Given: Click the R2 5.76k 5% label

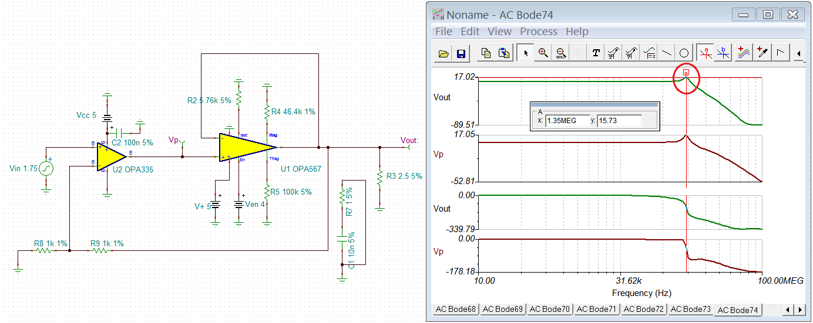Looking at the screenshot, I should (209, 100).
